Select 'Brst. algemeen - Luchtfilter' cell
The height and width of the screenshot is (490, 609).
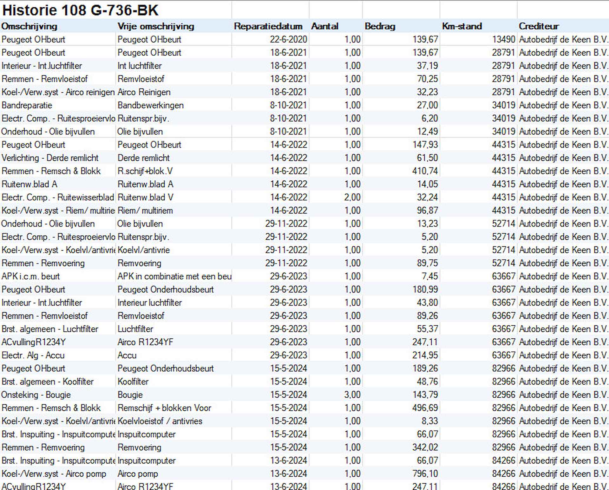(50, 329)
